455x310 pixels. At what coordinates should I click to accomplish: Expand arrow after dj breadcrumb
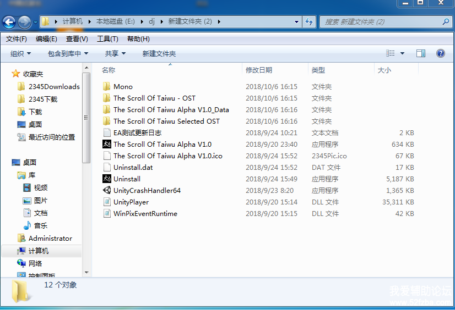click(161, 21)
